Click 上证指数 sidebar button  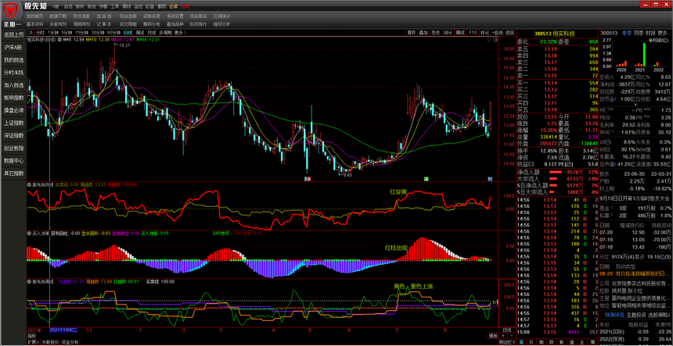pos(13,123)
